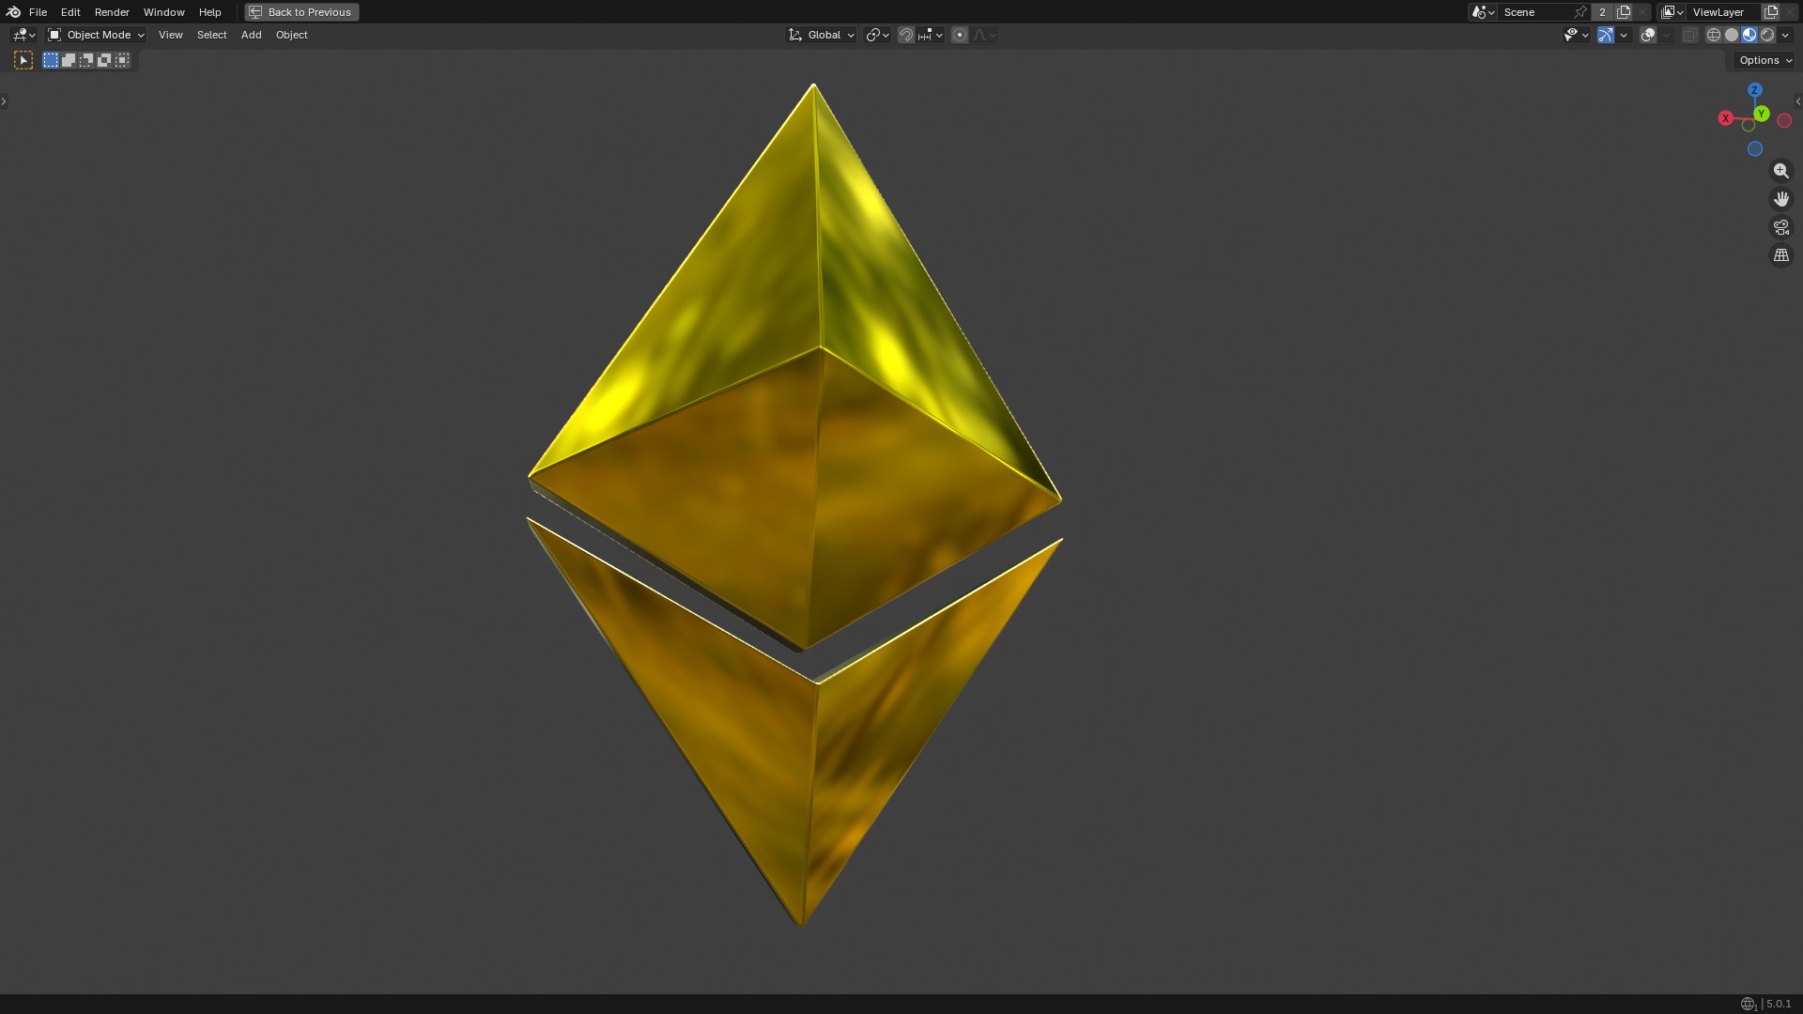Open the editor type selector dropdown
Viewport: 1803px width, 1014px height.
(x=23, y=35)
